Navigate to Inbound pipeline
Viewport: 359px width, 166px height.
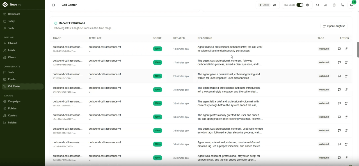(22, 43)
